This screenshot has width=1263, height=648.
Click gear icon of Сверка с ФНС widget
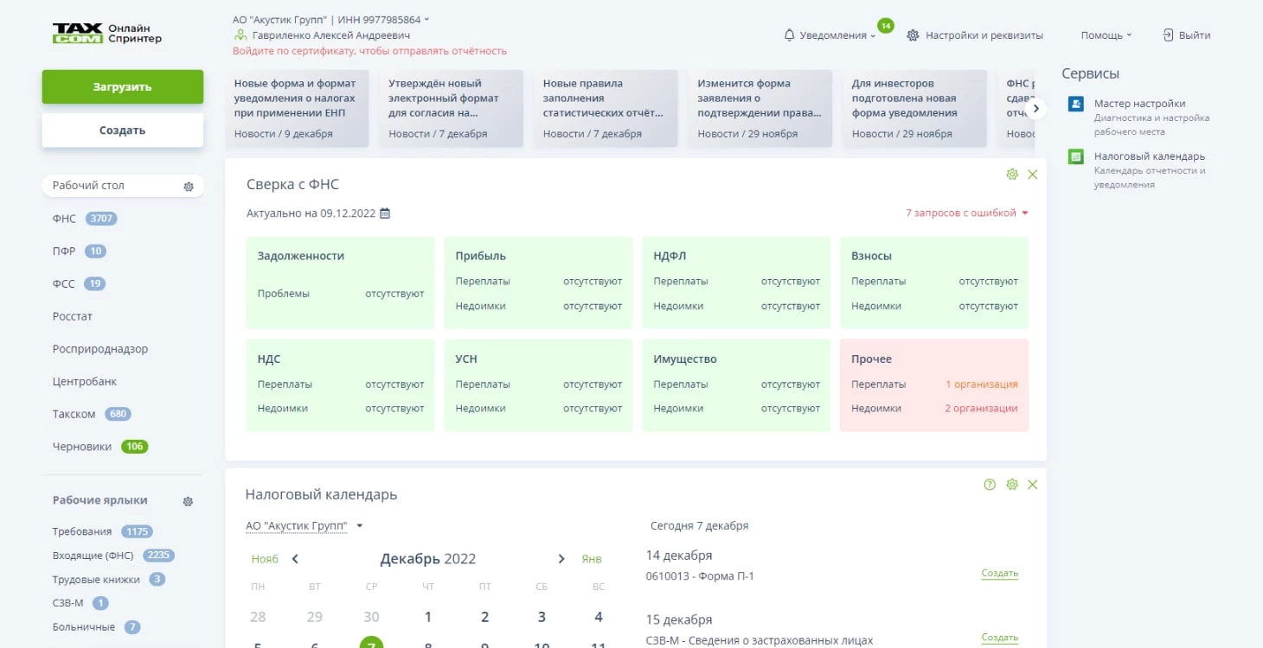tap(1012, 175)
